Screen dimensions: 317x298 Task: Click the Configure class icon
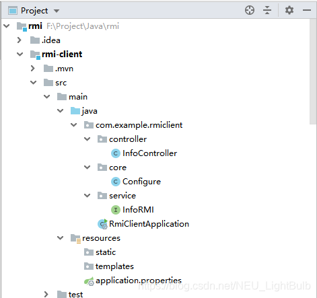point(116,182)
